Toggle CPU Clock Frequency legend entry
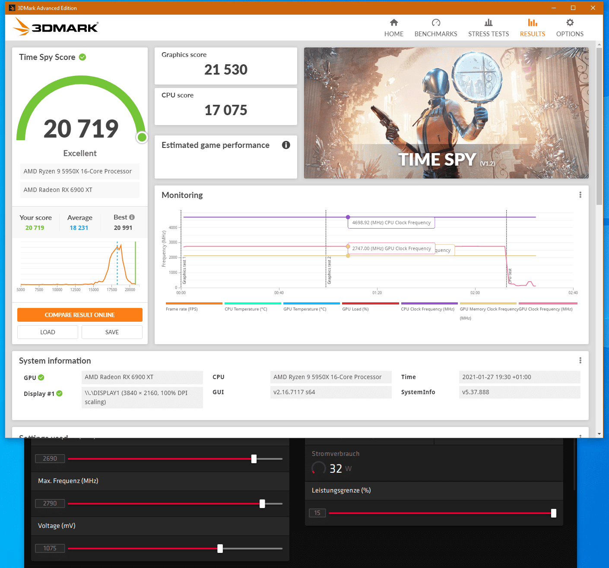The width and height of the screenshot is (609, 568). pyautogui.click(x=429, y=307)
